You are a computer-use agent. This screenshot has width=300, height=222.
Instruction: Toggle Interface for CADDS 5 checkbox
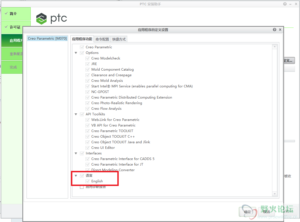87,159
